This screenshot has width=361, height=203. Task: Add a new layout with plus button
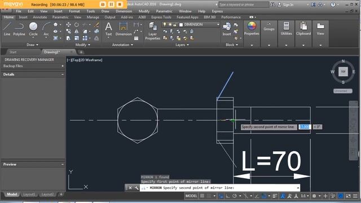[61, 194]
